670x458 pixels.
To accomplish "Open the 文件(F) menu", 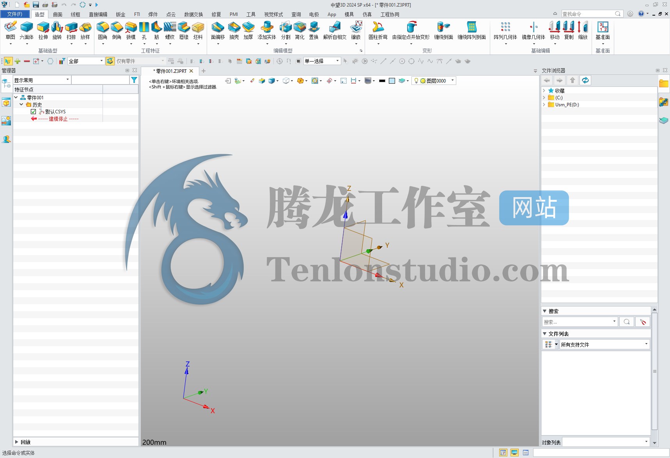I will [15, 14].
